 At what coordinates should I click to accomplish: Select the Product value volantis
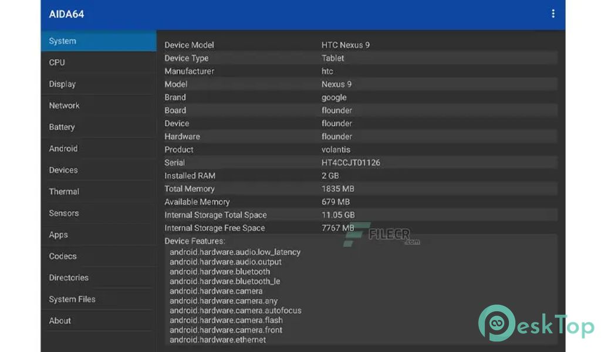336,150
